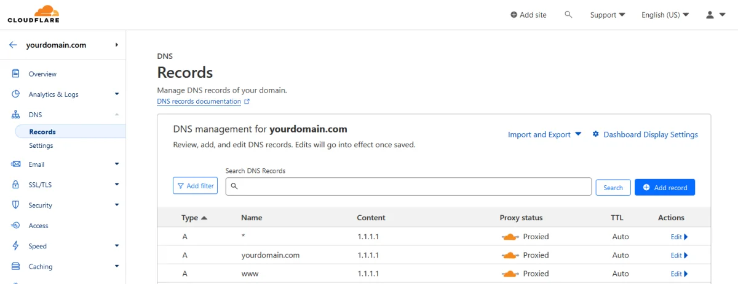Click the Caching drive icon
Viewport: 738px width, 284px height.
16,266
